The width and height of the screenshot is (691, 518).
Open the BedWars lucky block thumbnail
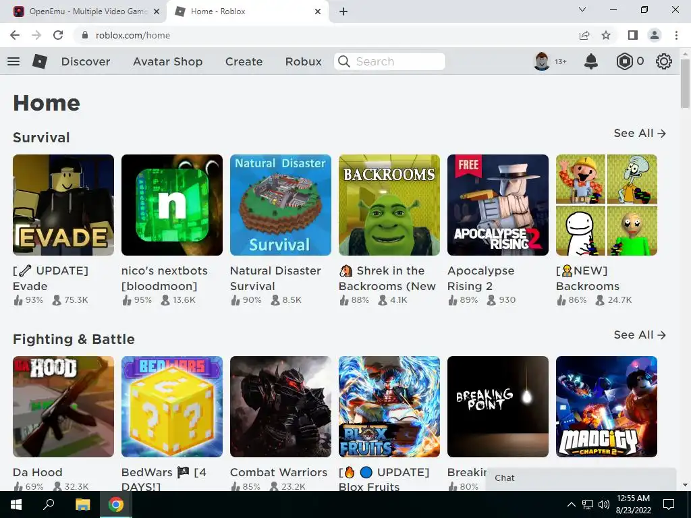172,407
